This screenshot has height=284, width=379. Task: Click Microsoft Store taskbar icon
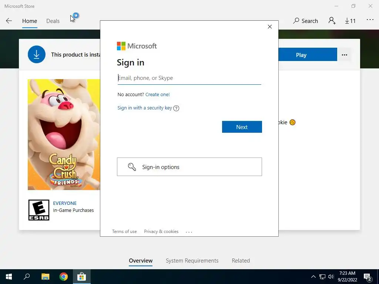(x=82, y=277)
